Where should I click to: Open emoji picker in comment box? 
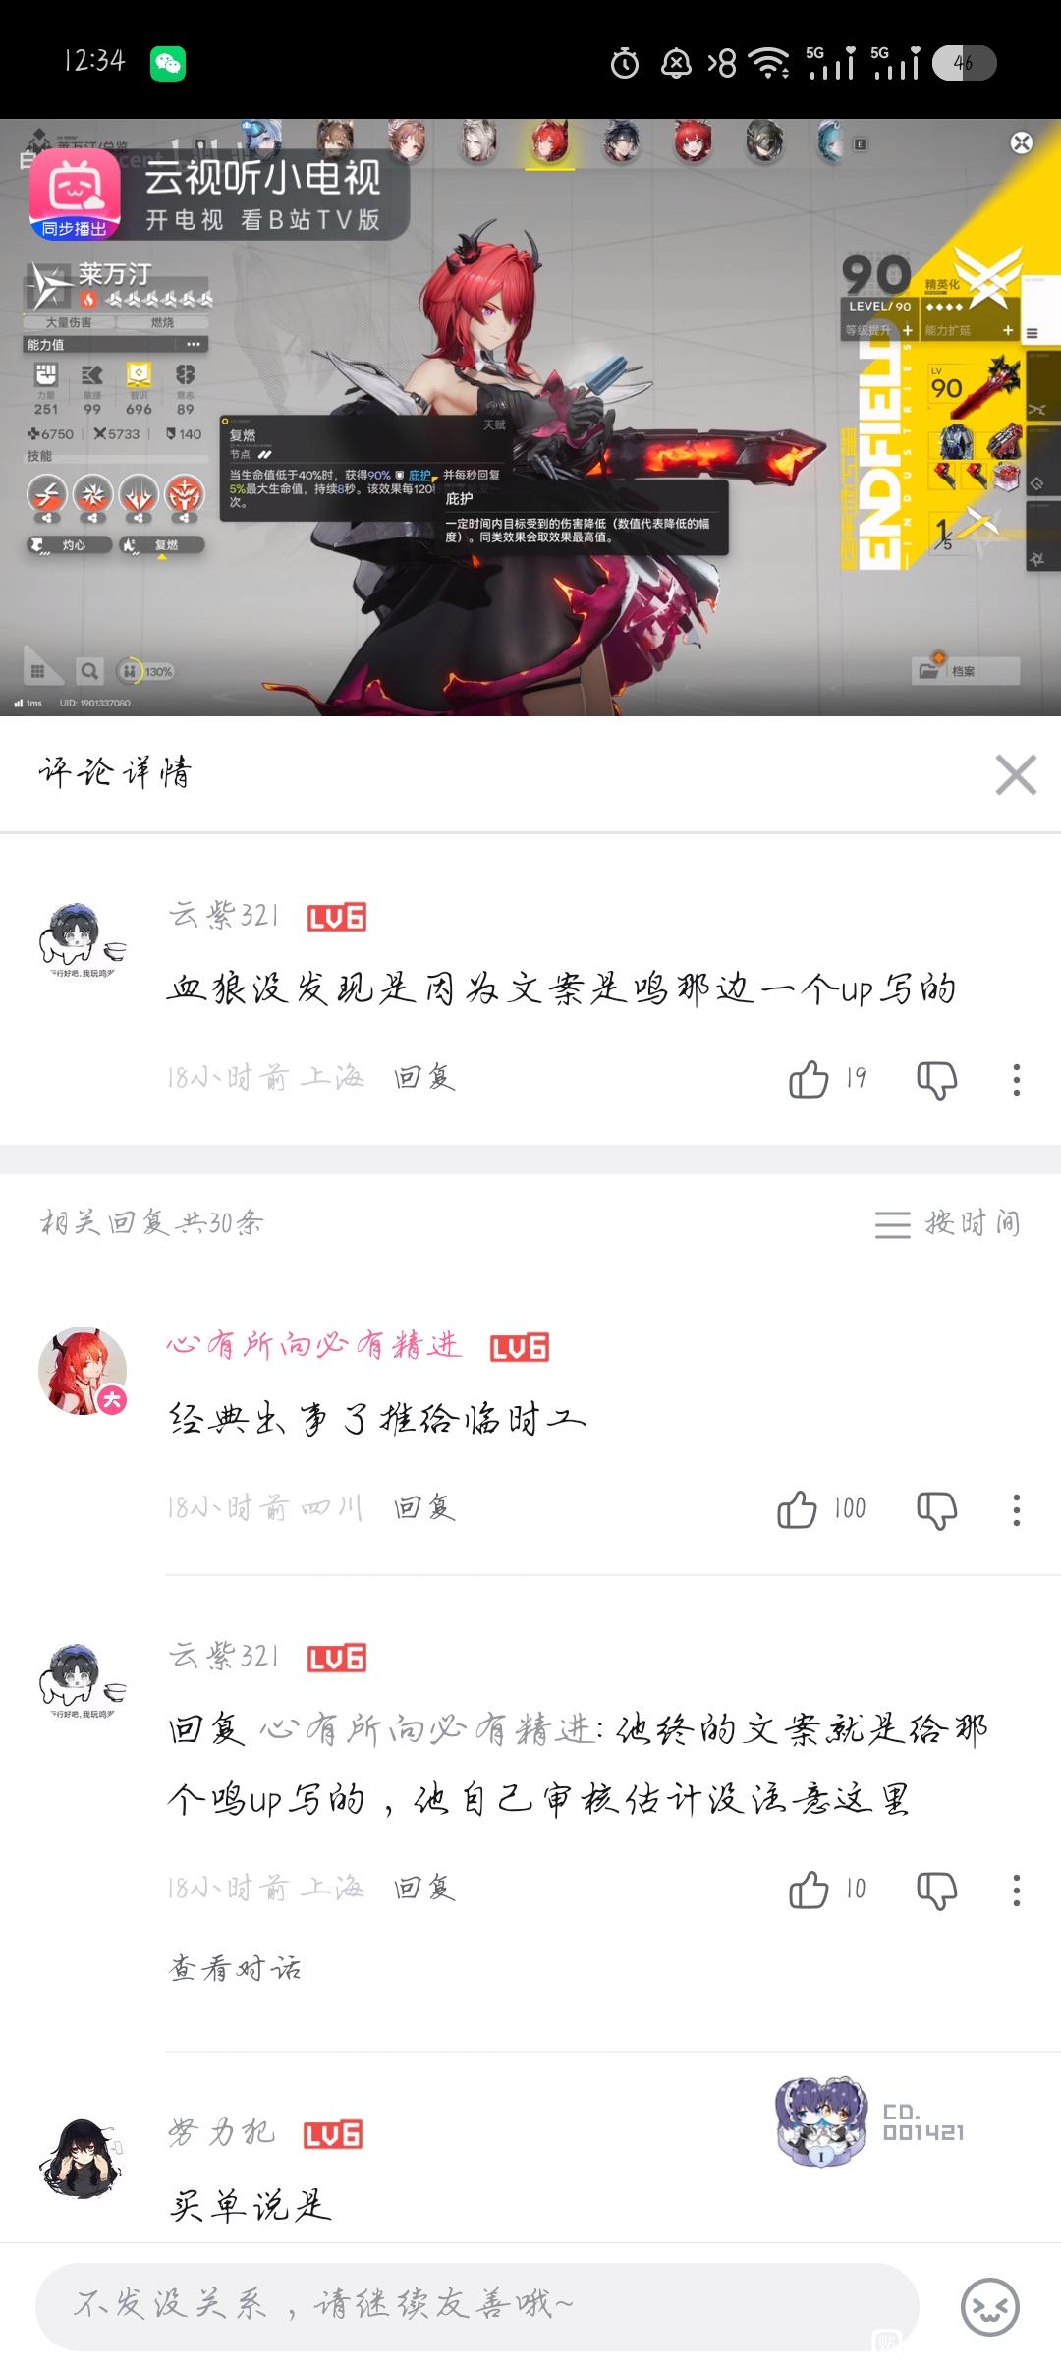tap(989, 2306)
